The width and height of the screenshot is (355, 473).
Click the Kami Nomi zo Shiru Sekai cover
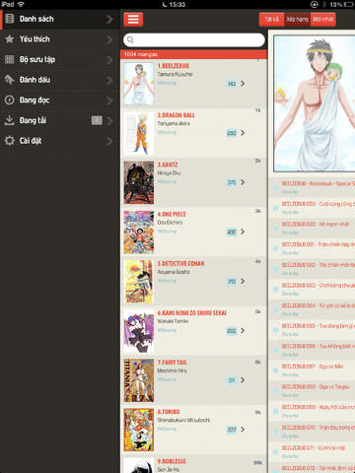click(139, 331)
